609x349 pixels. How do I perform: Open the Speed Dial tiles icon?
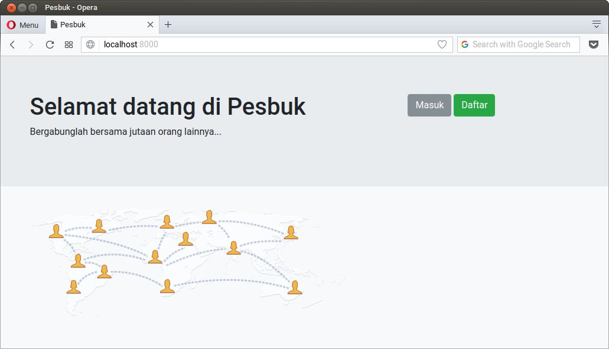pos(69,44)
